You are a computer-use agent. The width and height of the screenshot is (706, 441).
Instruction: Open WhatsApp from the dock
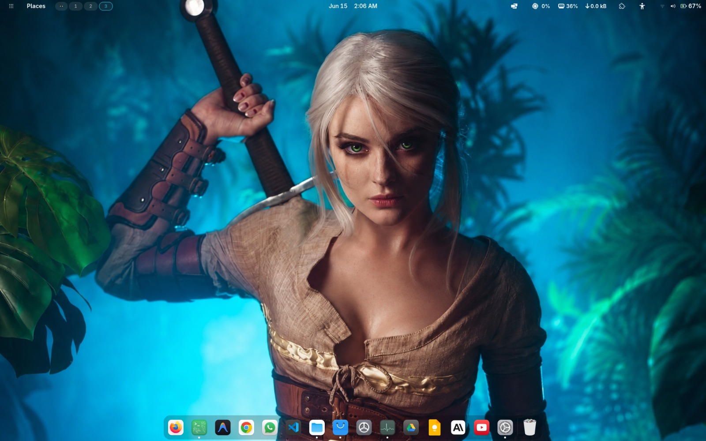[270, 427]
